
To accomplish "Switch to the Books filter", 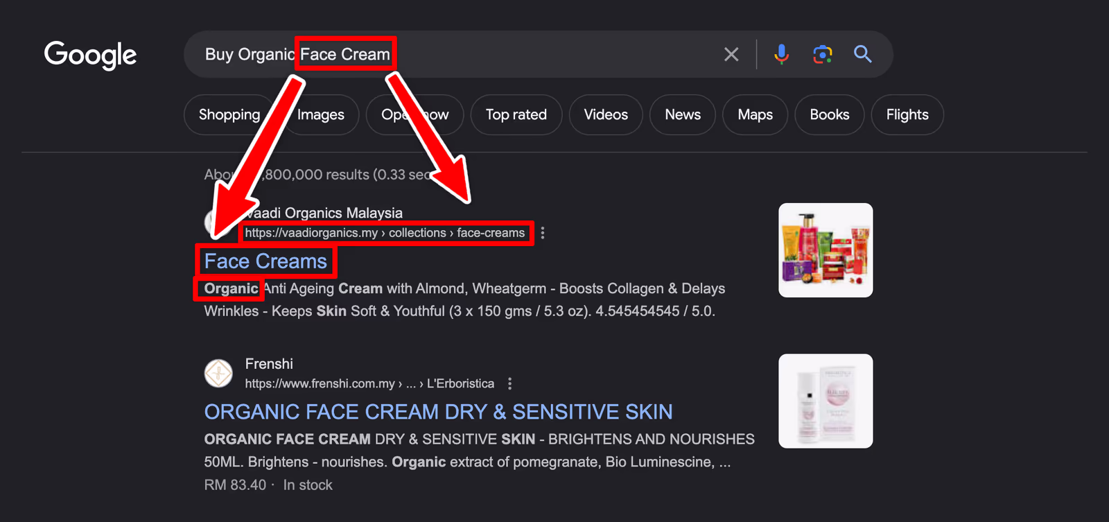I will click(830, 114).
